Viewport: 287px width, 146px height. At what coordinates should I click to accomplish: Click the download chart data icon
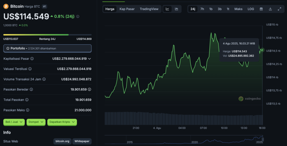[x=270, y=9]
